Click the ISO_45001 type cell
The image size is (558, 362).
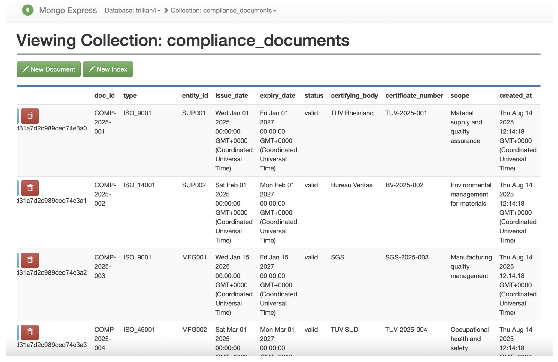click(139, 330)
